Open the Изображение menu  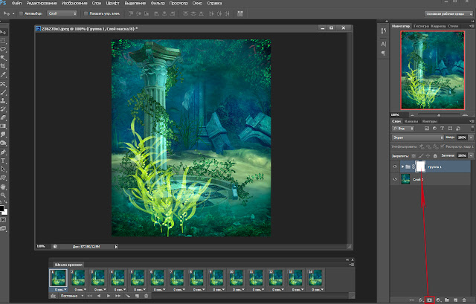(74, 3)
